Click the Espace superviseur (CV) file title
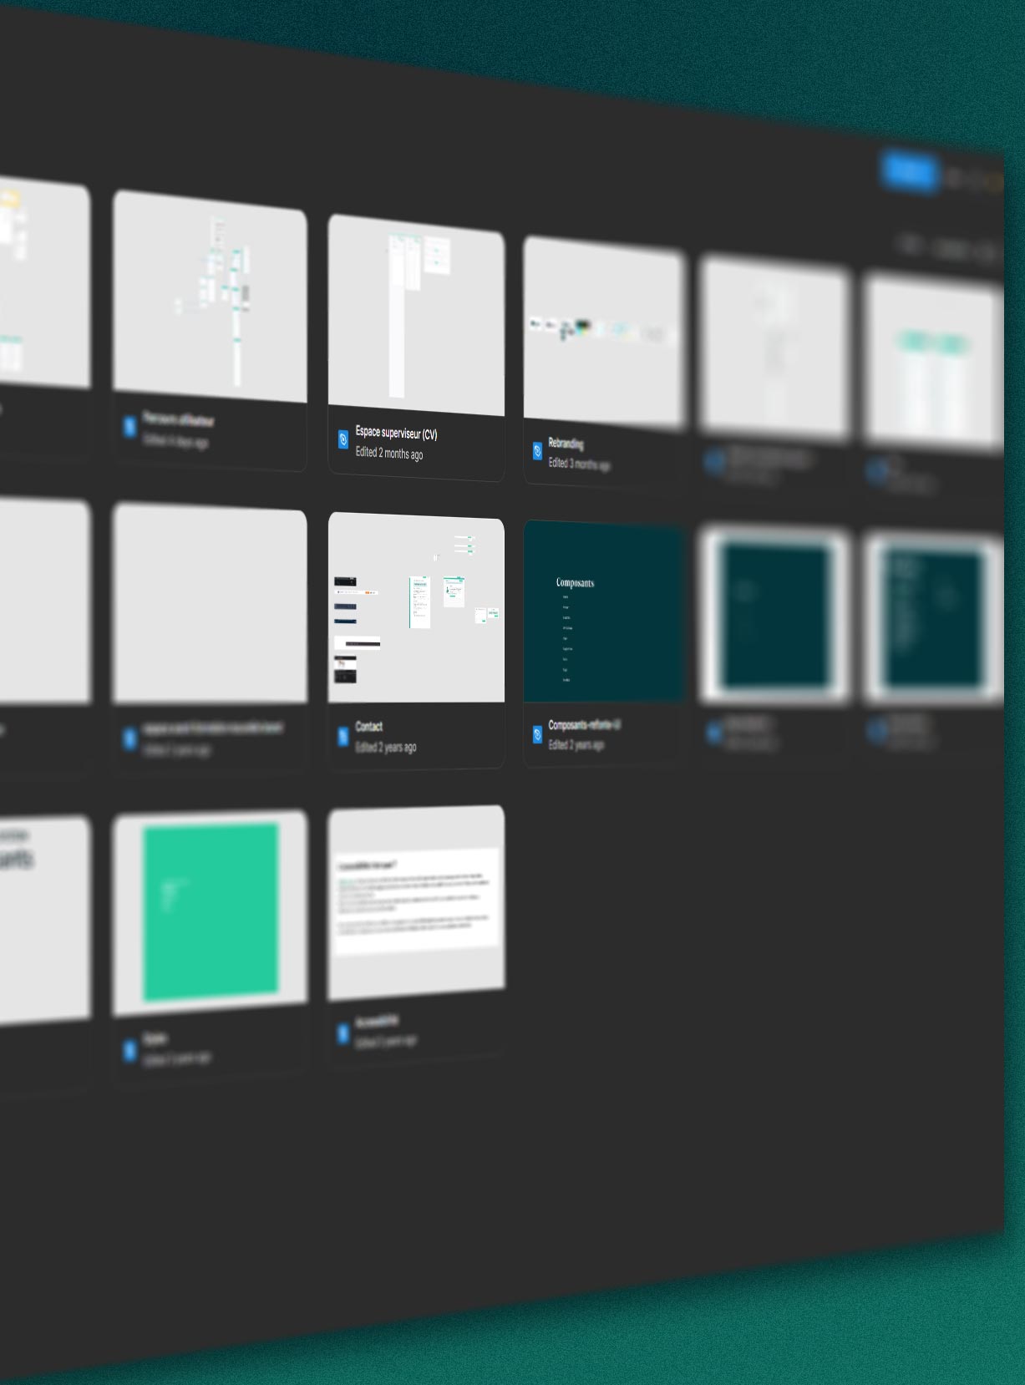 [x=396, y=433]
